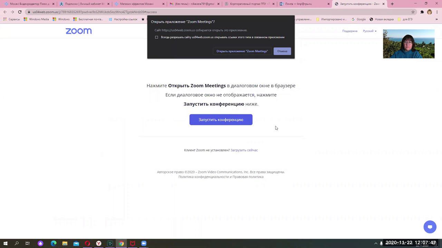Click microphone icon in system tray
The height and width of the screenshot is (248, 442).
pos(382,244)
